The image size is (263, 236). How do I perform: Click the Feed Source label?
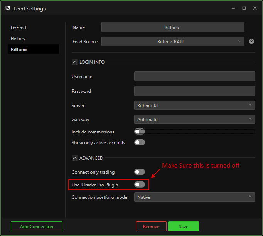point(85,41)
